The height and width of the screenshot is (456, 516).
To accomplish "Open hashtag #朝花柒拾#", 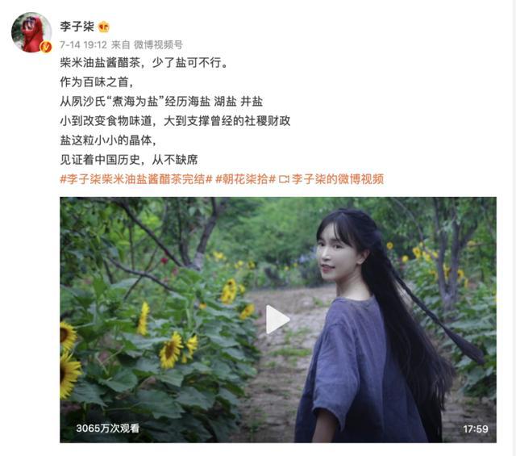I will [x=245, y=179].
